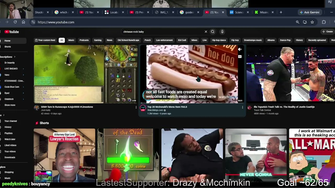Screen dimensions: 335x188
Task: Open the browser extensions puzzle icon
Action: click(324, 22)
